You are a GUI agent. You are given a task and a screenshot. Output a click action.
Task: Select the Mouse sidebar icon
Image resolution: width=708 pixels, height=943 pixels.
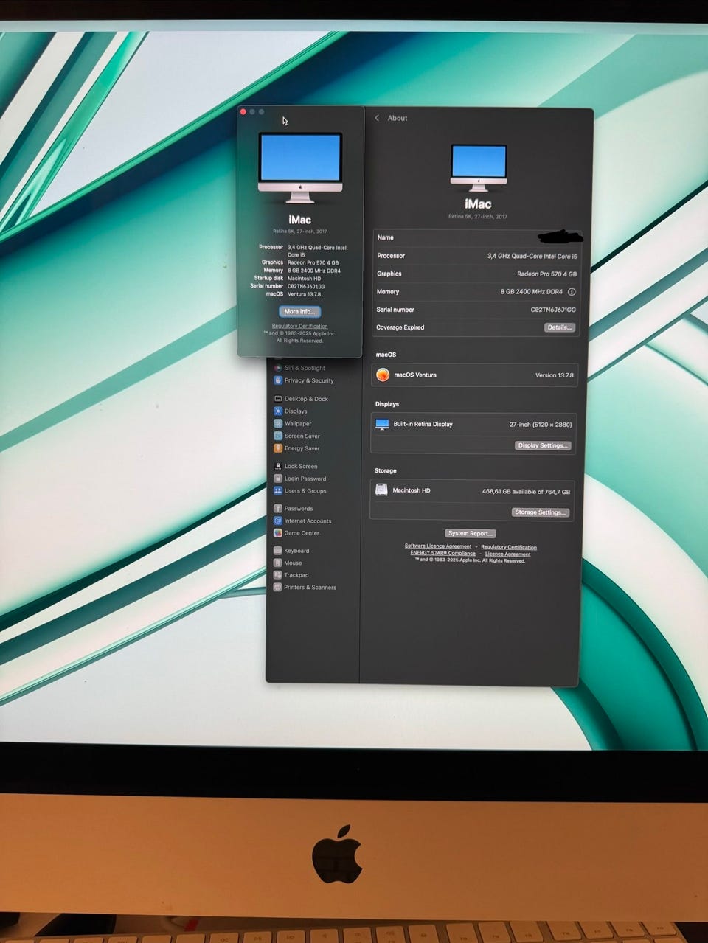pyautogui.click(x=278, y=563)
